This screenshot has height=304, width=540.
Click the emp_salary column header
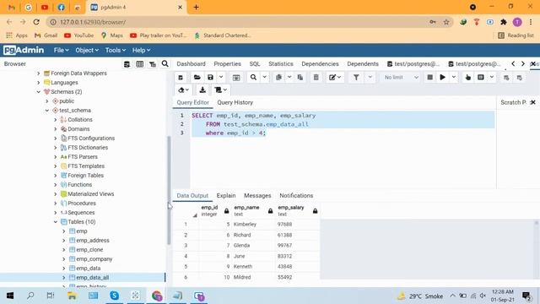[x=298, y=210]
